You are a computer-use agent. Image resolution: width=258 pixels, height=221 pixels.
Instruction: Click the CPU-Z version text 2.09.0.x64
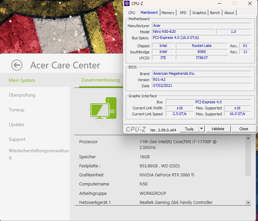pos(163,130)
